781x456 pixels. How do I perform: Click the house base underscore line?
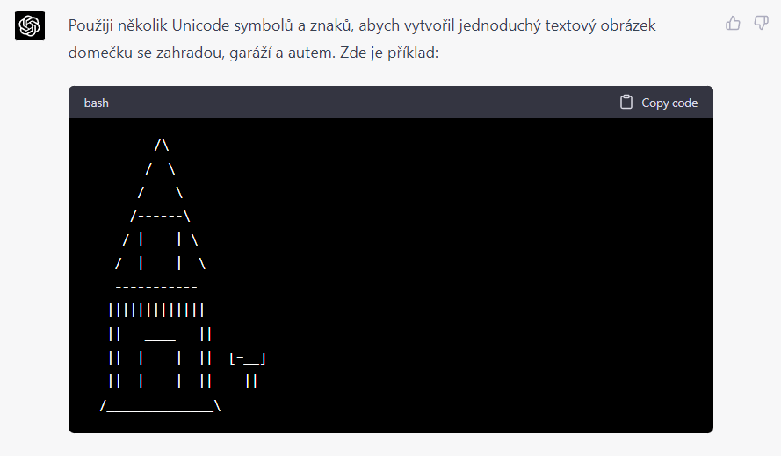[161, 406]
